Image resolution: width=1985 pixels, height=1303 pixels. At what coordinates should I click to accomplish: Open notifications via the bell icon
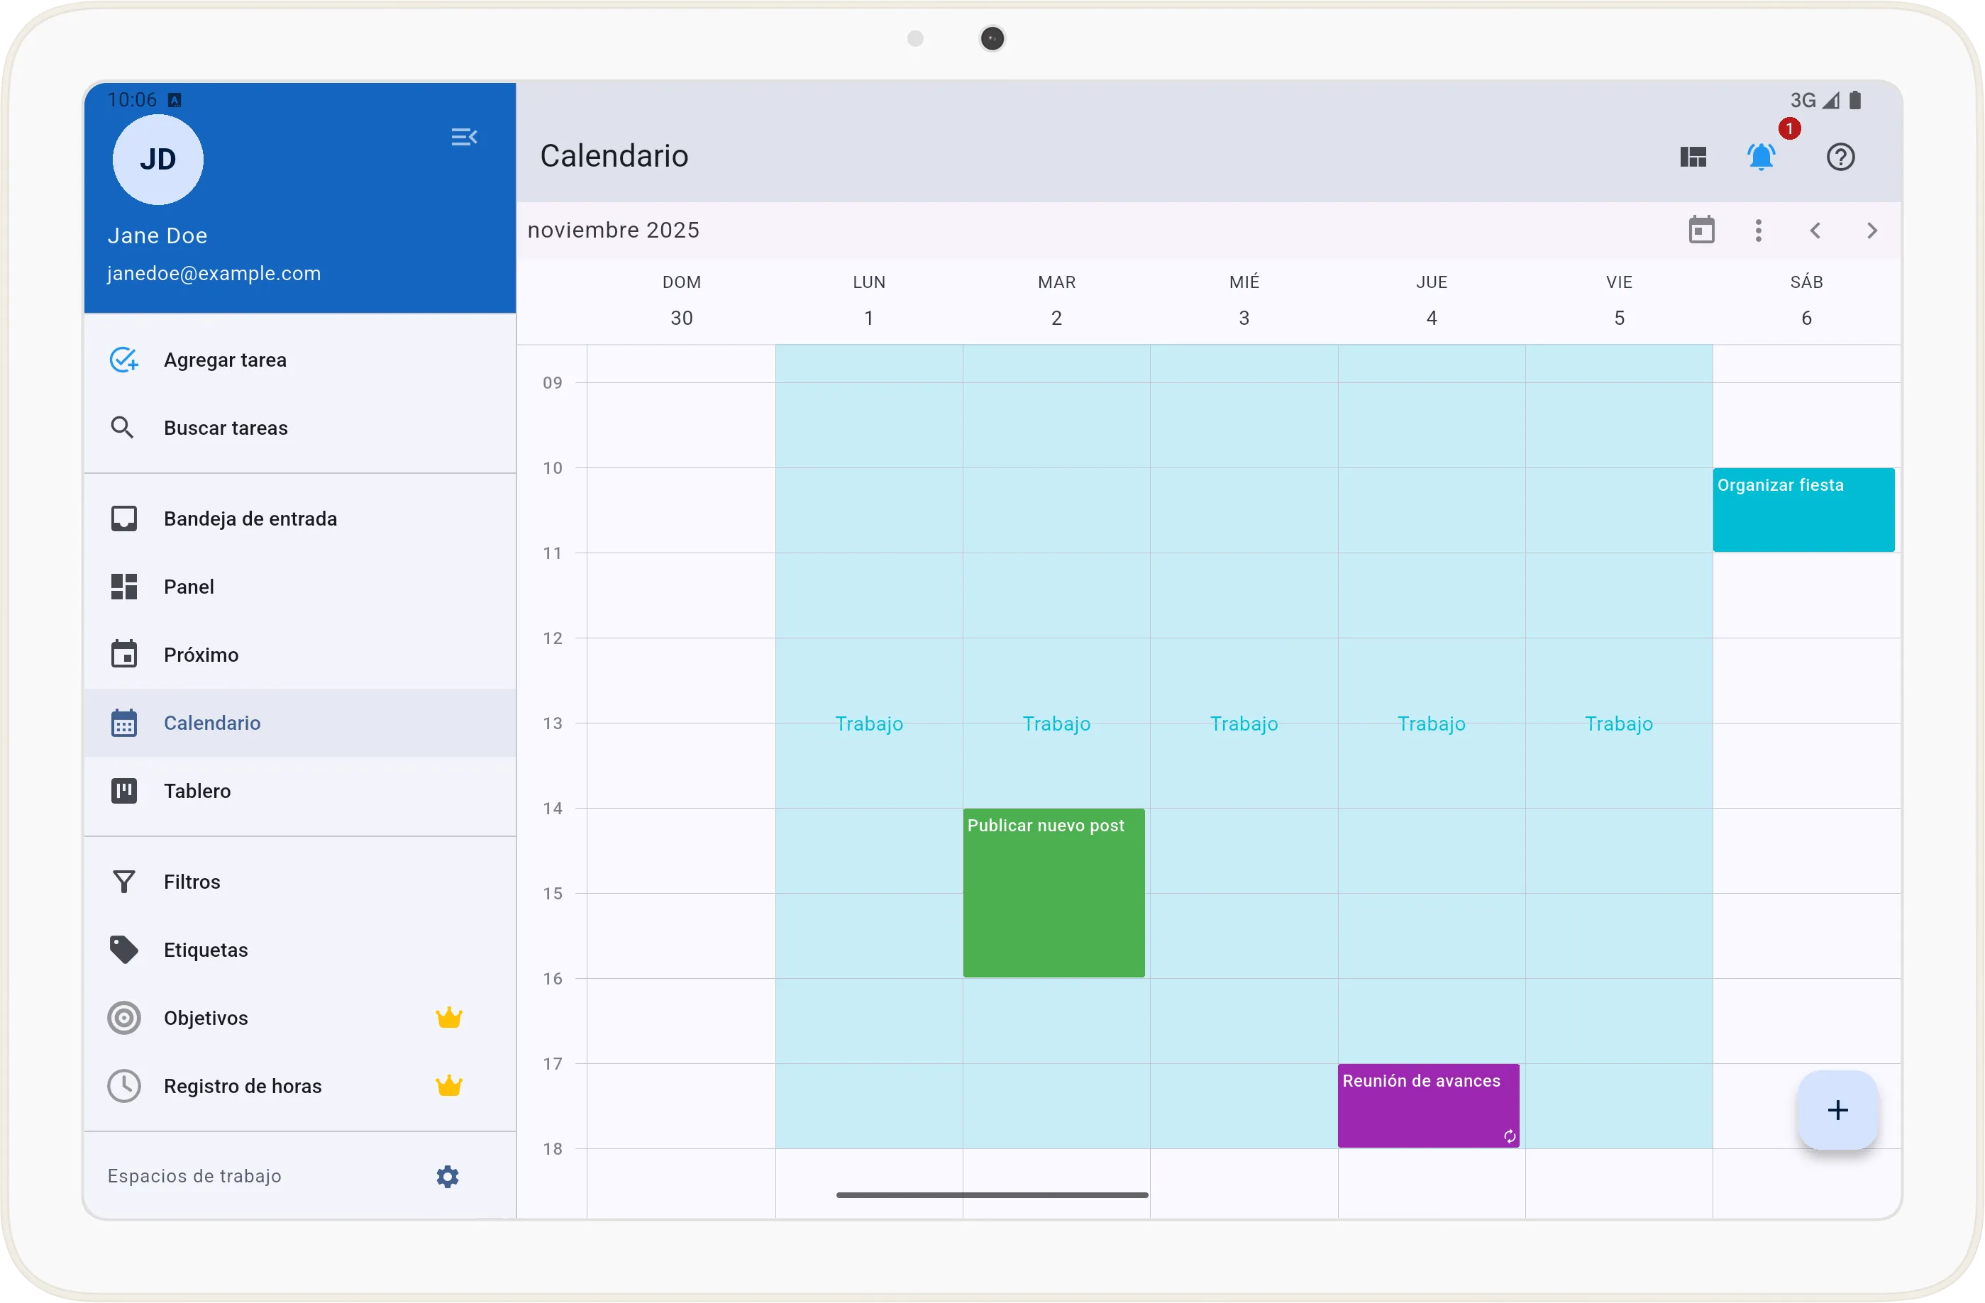[x=1762, y=157]
